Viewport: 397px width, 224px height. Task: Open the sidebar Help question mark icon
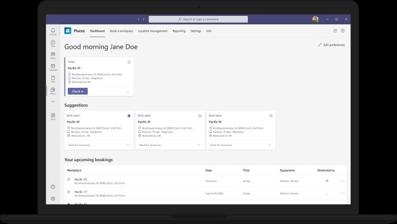(53, 187)
